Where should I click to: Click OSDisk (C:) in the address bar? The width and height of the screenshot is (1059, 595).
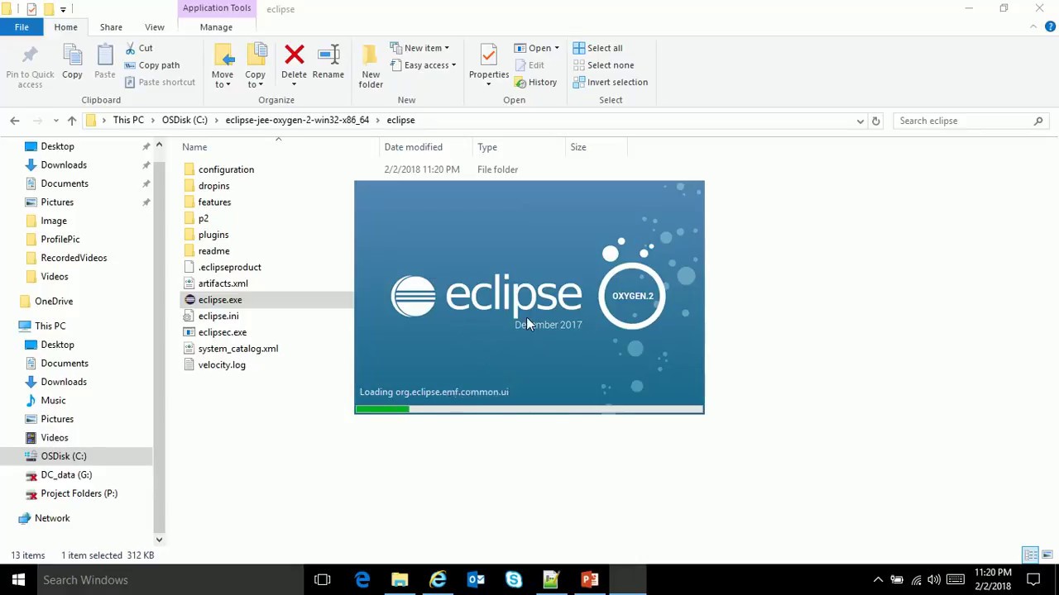(184, 120)
